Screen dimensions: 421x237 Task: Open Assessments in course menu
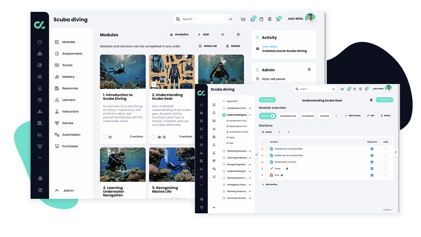coord(69,54)
